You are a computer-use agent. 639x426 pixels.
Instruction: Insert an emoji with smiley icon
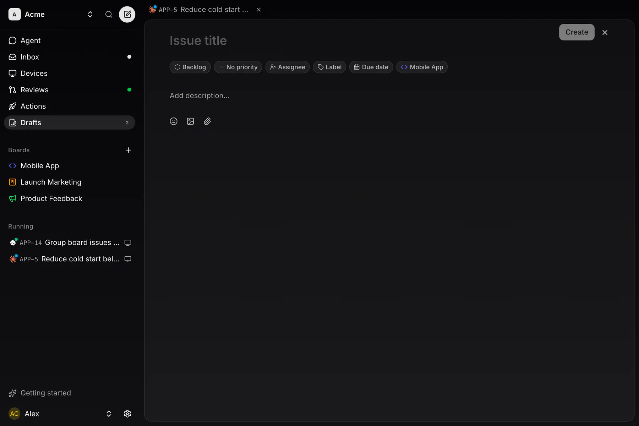(174, 121)
